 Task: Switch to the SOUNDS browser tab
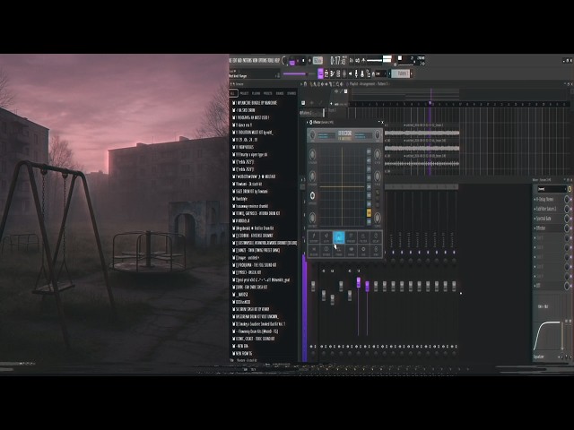click(x=280, y=93)
